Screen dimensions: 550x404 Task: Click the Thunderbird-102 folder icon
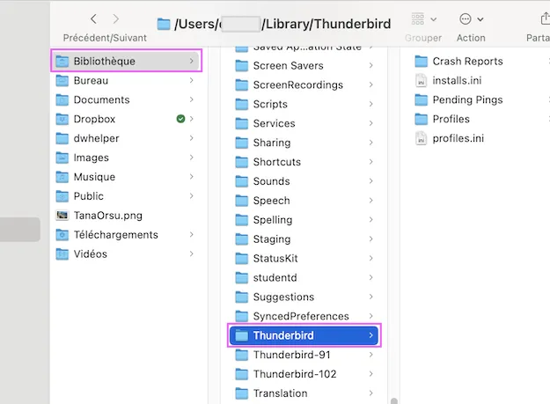[x=241, y=374]
